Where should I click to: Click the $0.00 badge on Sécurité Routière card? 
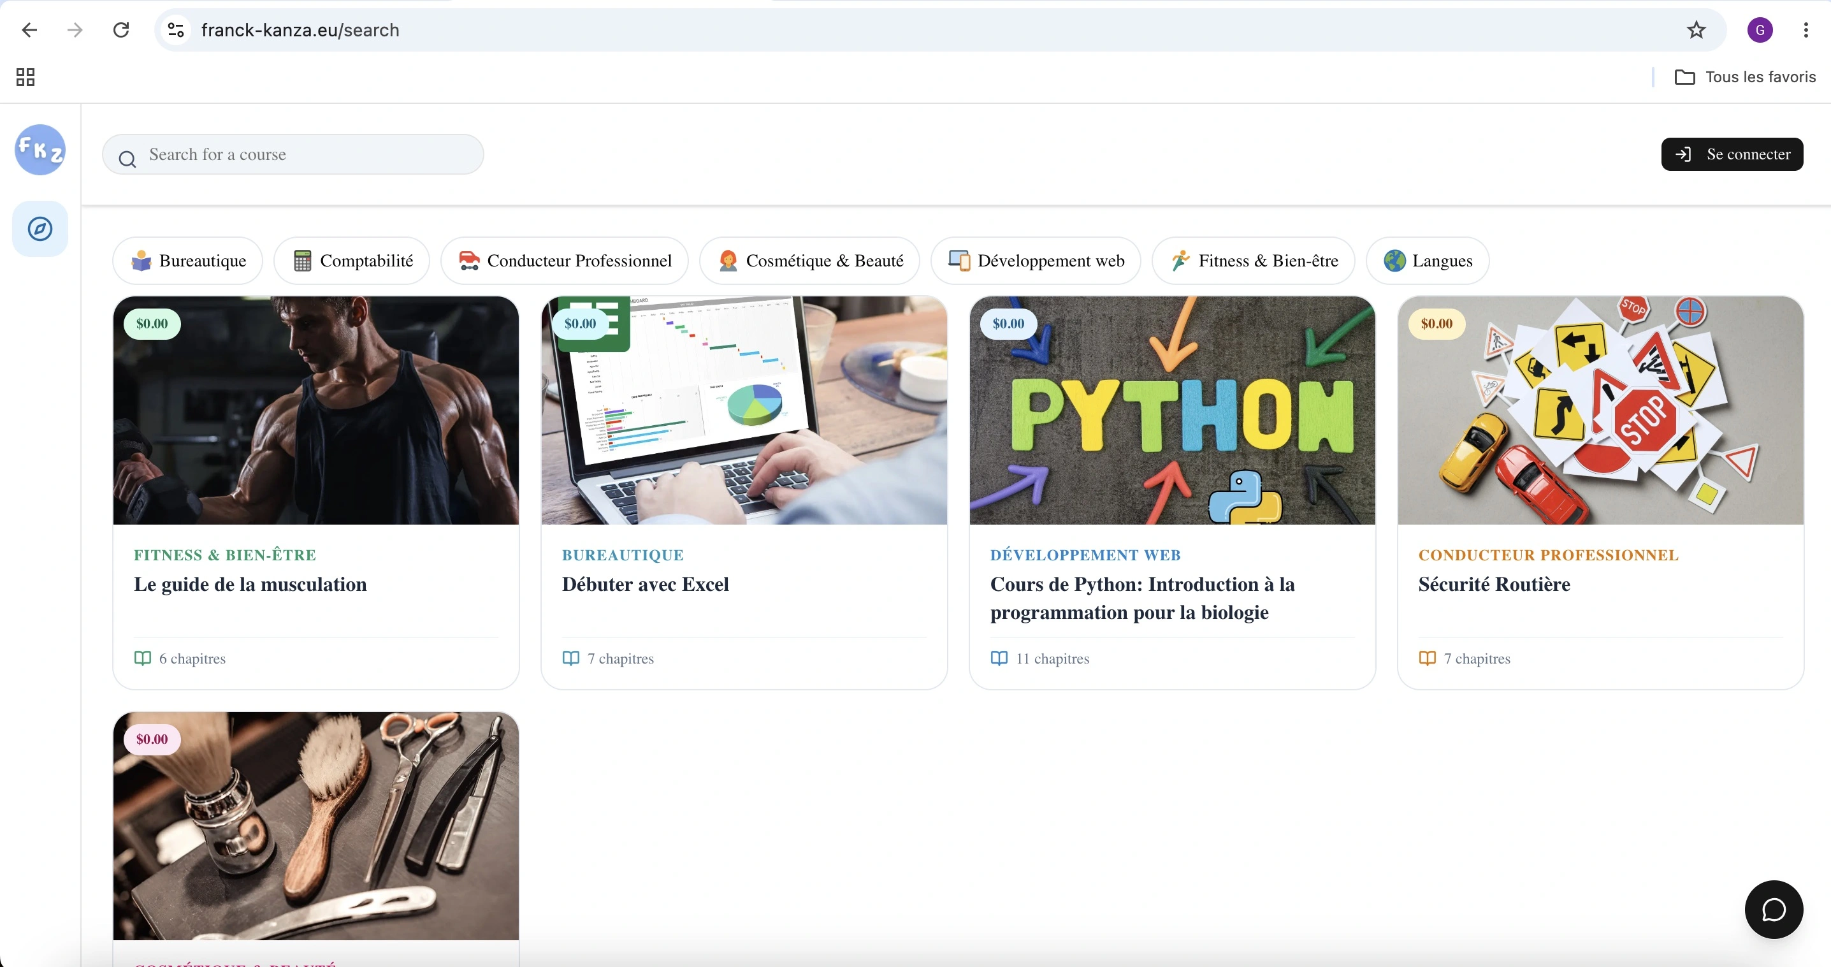point(1437,324)
